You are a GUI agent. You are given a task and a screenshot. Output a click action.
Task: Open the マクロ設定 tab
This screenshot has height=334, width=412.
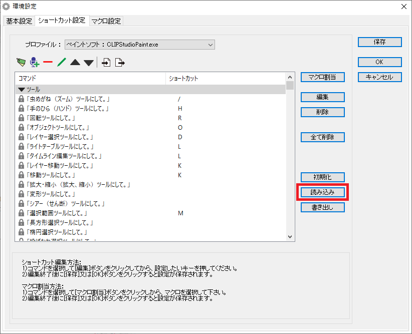pos(106,21)
